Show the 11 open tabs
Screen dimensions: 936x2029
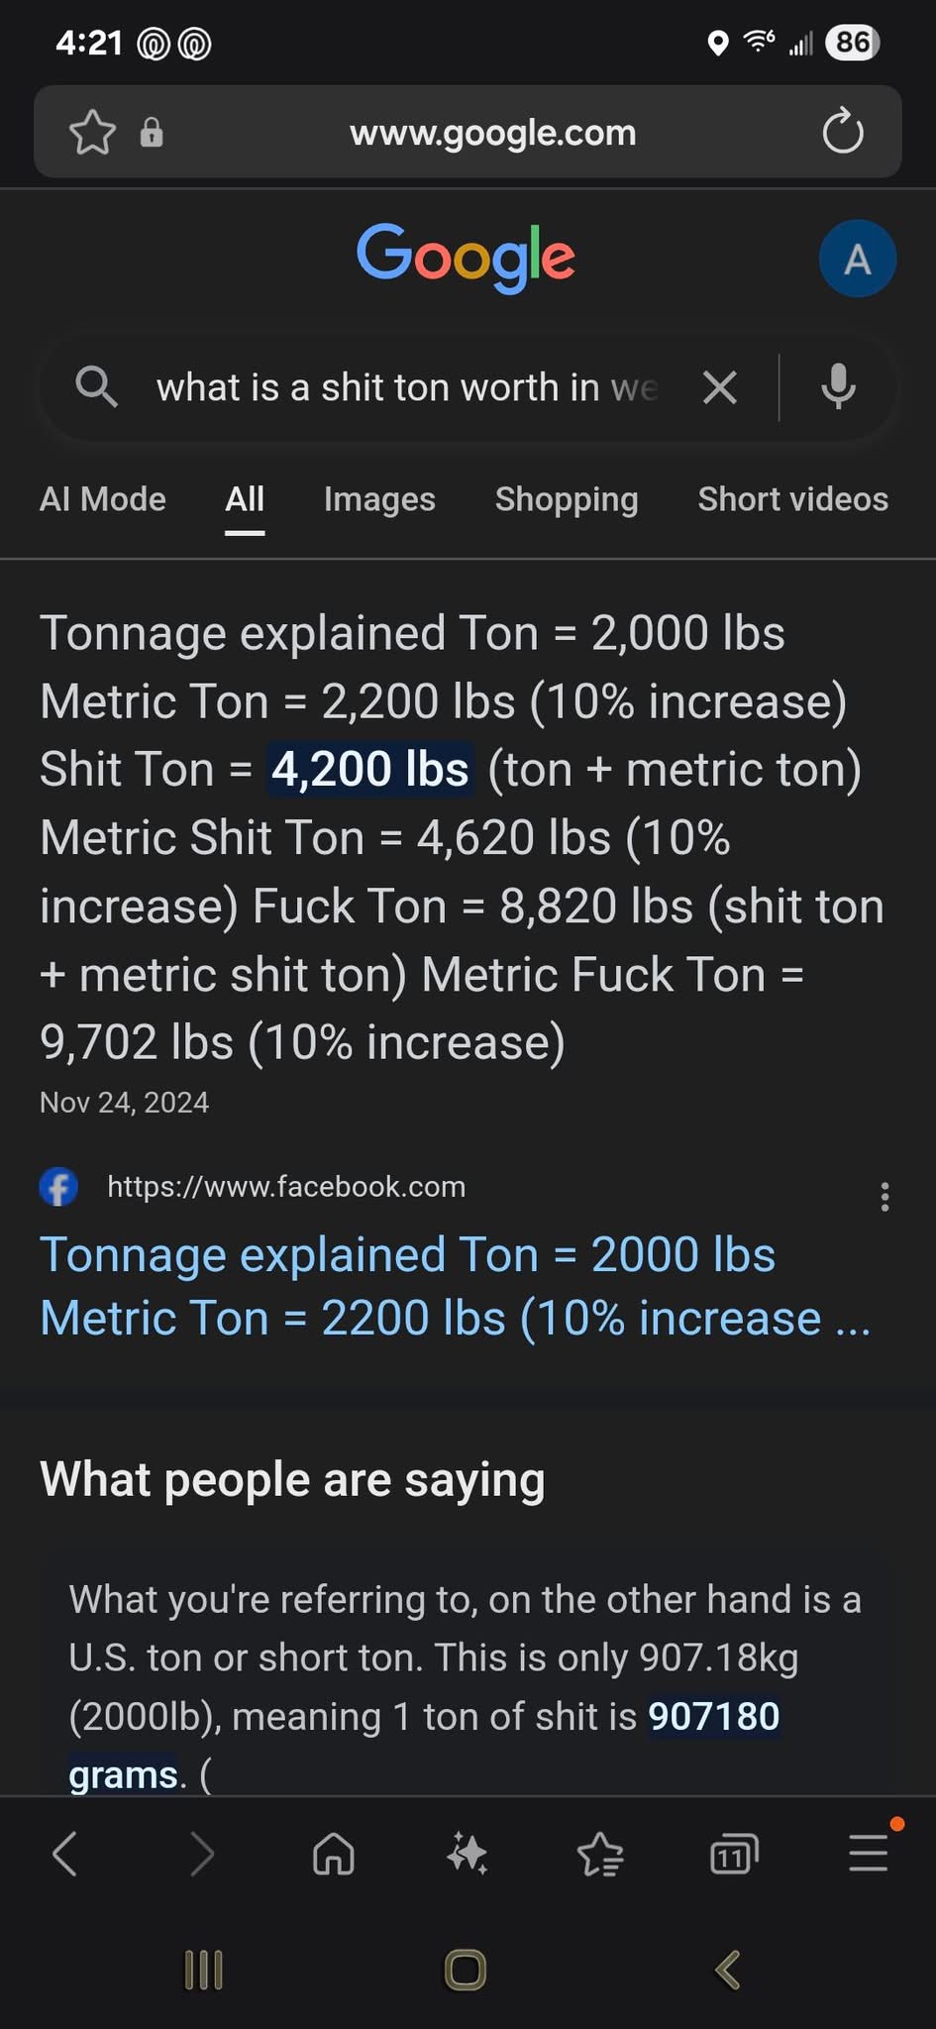[x=734, y=1854]
